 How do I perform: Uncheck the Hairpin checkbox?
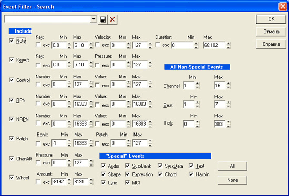pyautogui.click(x=191, y=174)
